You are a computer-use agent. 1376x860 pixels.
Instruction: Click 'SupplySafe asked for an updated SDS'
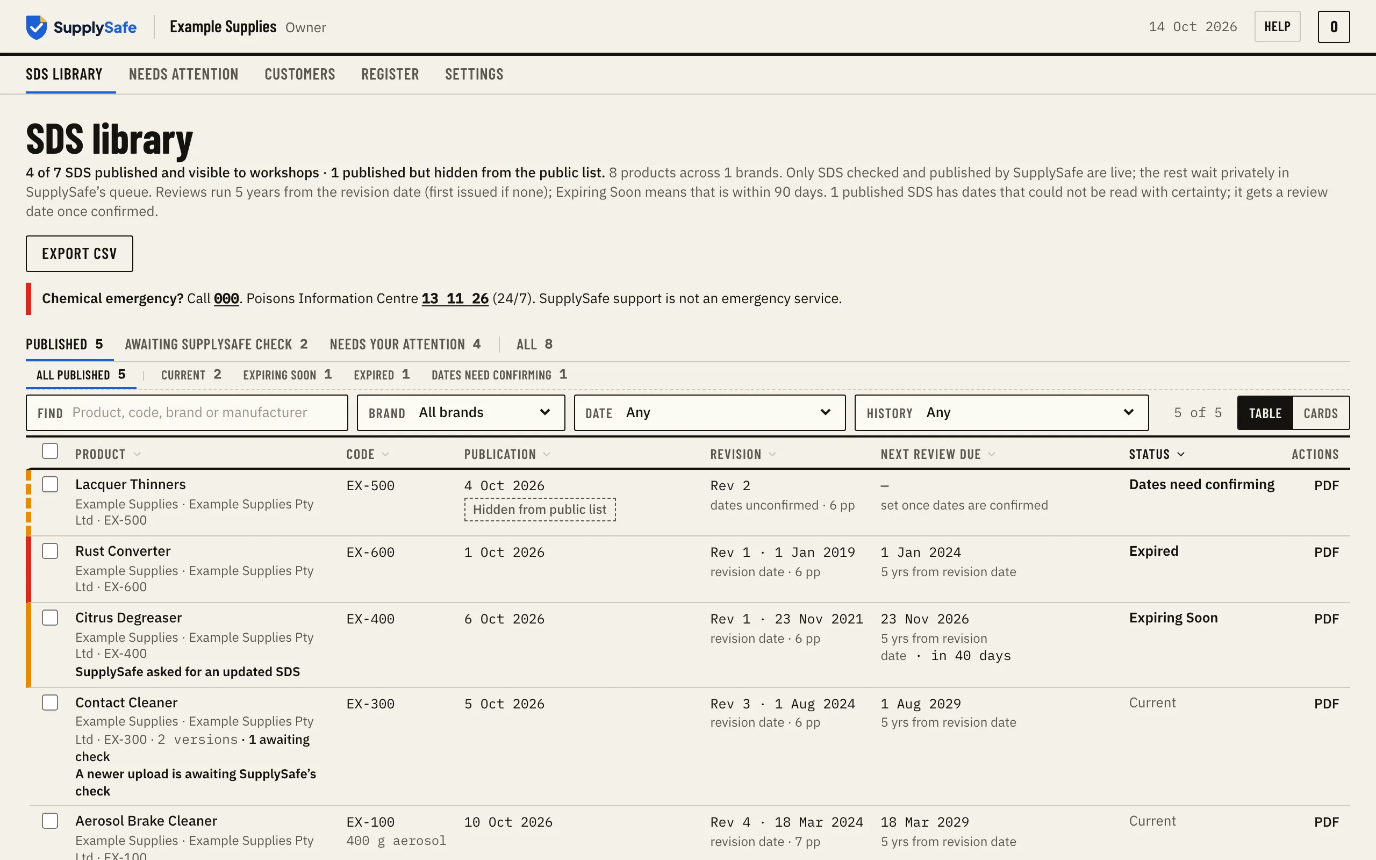click(188, 672)
